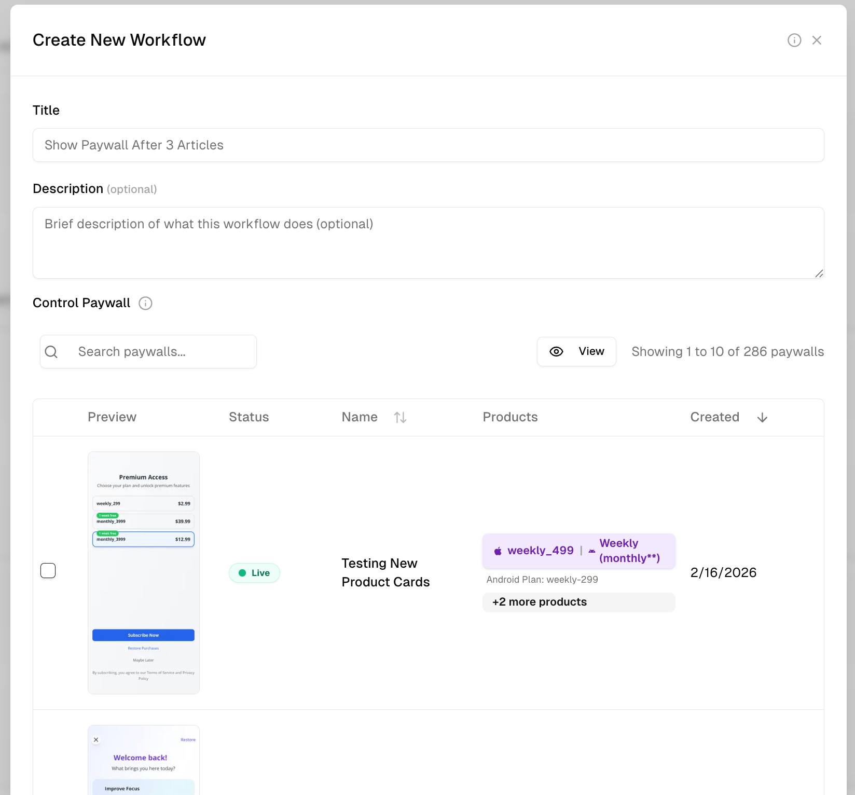Click the Created column header
Screen dimensions: 855x795
714,417
